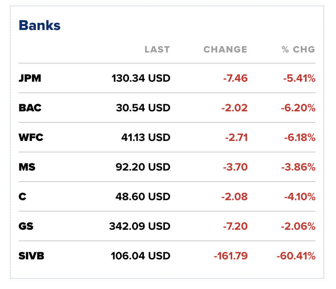
Task: Click the C ticker symbol
Action: (22, 197)
